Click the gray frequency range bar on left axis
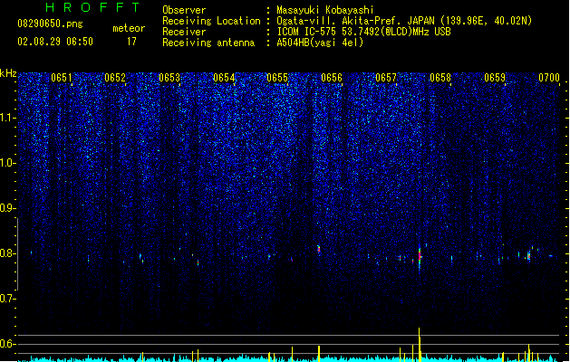 pyautogui.click(x=17, y=253)
